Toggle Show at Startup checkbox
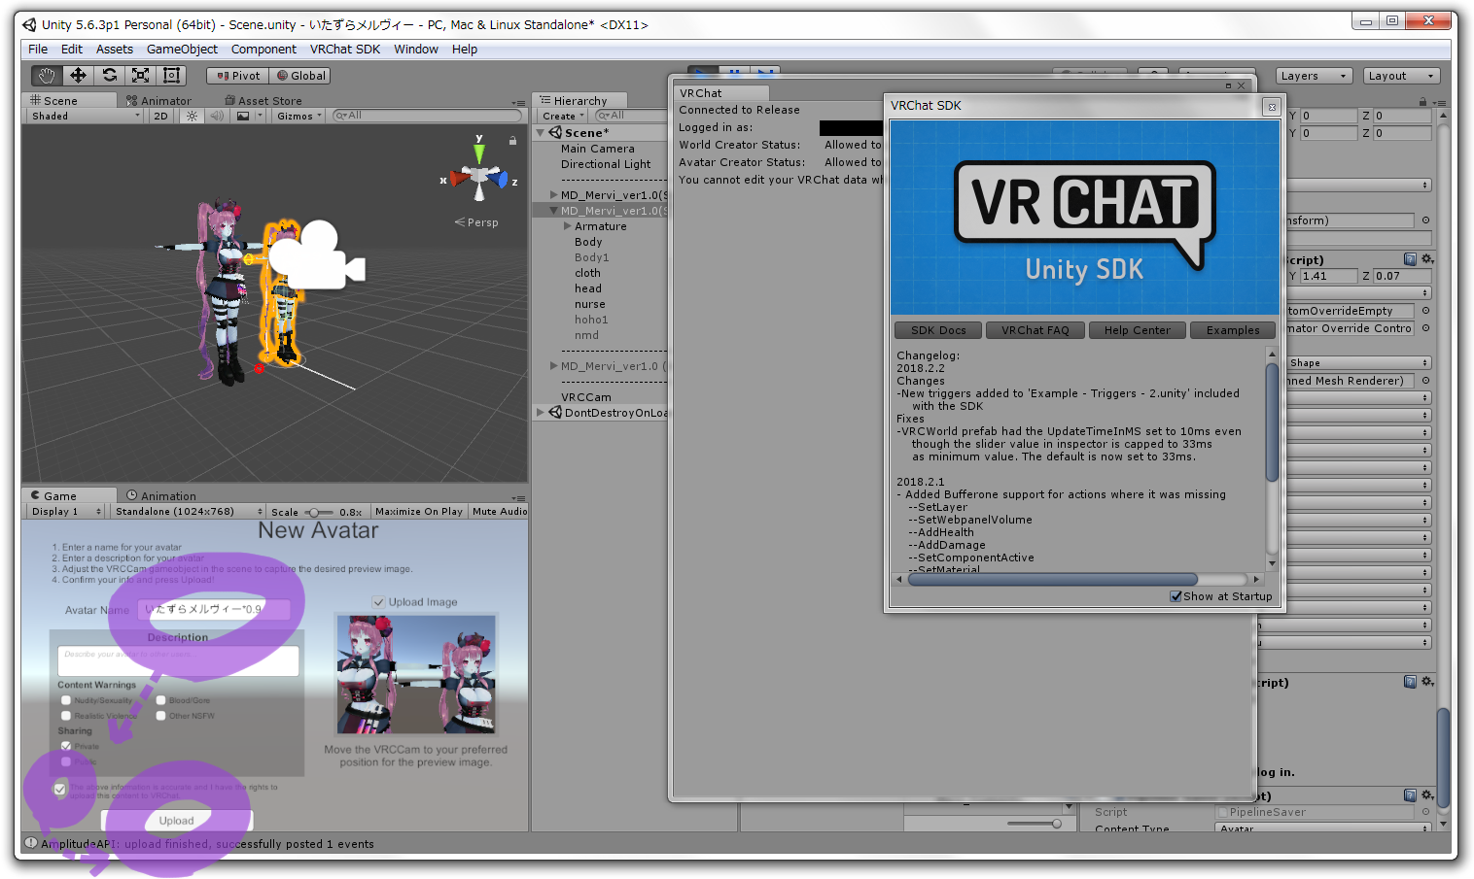Image resolution: width=1474 pixels, height=879 pixels. [x=1176, y=596]
